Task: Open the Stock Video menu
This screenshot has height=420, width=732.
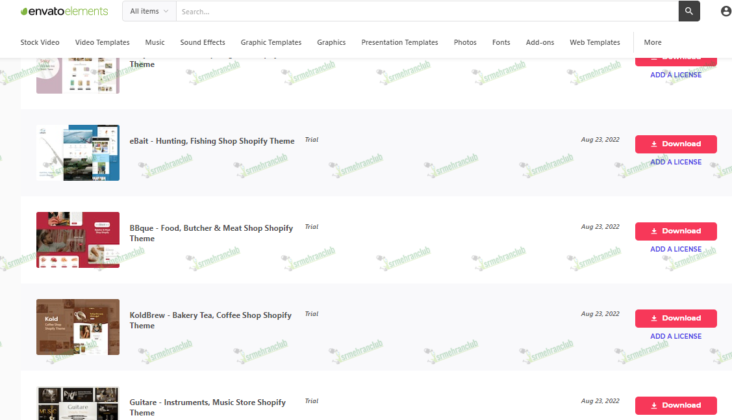Action: (40, 42)
